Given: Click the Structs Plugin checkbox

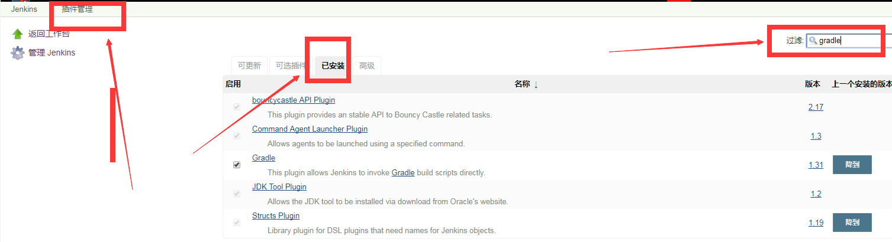Looking at the screenshot, I should [237, 223].
